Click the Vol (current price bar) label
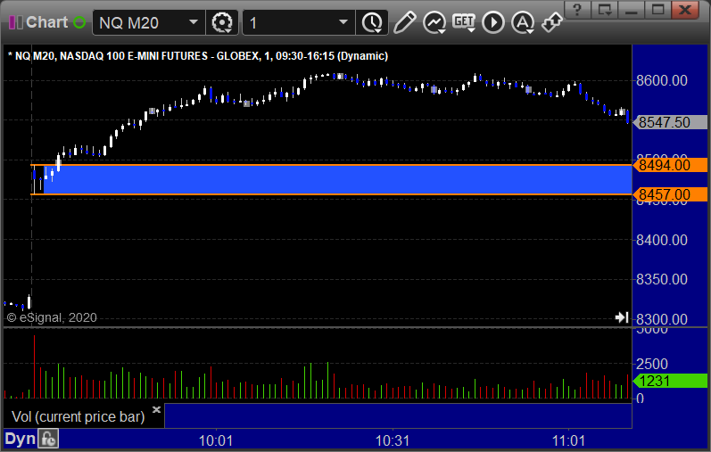The height and width of the screenshot is (452, 711). point(78,416)
